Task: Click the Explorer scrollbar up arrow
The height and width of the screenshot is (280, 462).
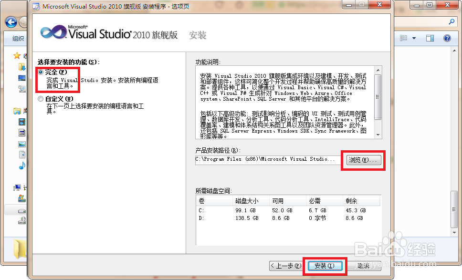Action: tap(454, 51)
